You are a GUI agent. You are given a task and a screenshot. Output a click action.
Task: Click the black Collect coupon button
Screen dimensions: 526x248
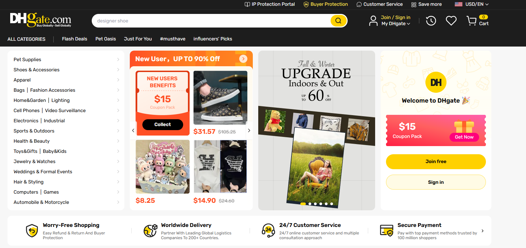(x=162, y=125)
